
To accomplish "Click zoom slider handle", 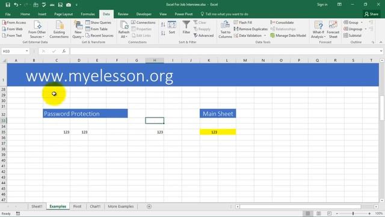I will [x=353, y=213].
